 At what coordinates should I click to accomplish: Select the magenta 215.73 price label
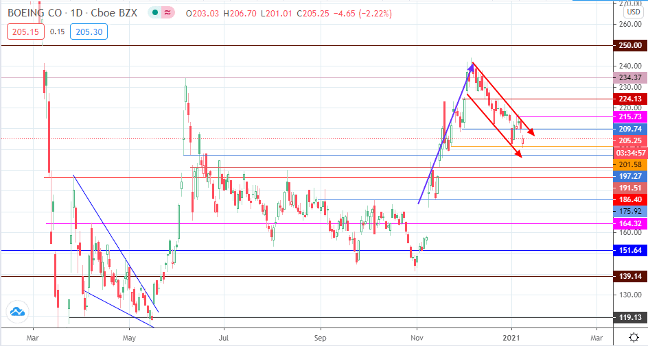point(630,117)
